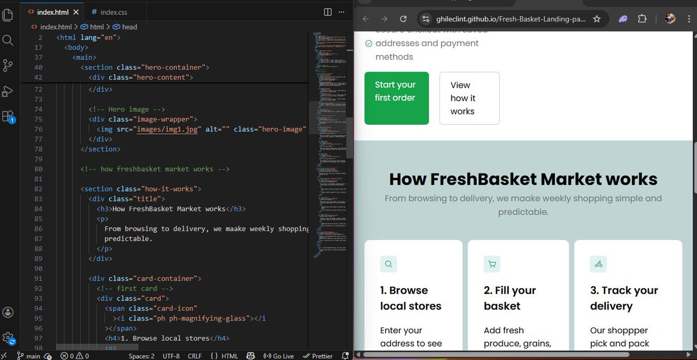Viewport: 697px width, 360px height.
Task: Open the Run and Debug view
Action: (x=8, y=91)
